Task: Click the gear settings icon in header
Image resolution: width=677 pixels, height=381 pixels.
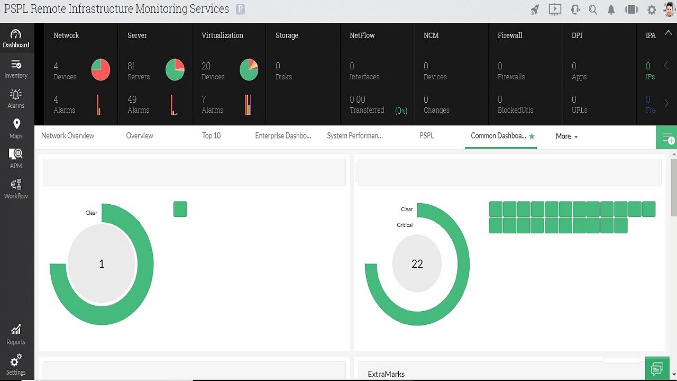Action: (x=652, y=10)
